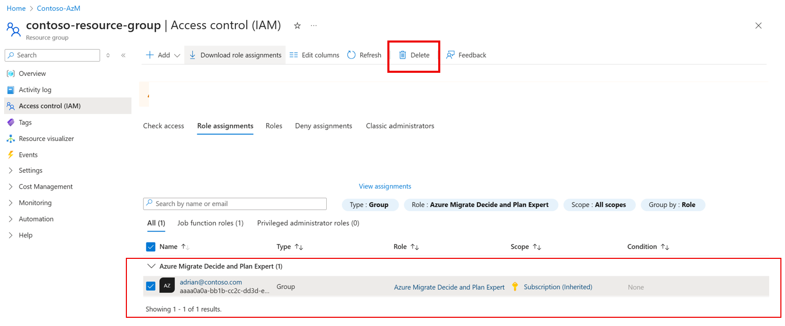Open the Subscription (Inherited) scope link

point(558,287)
